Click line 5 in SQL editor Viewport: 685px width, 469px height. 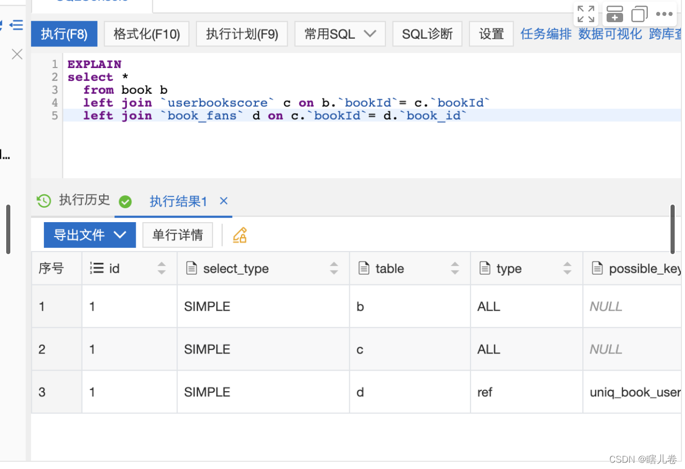coord(371,115)
